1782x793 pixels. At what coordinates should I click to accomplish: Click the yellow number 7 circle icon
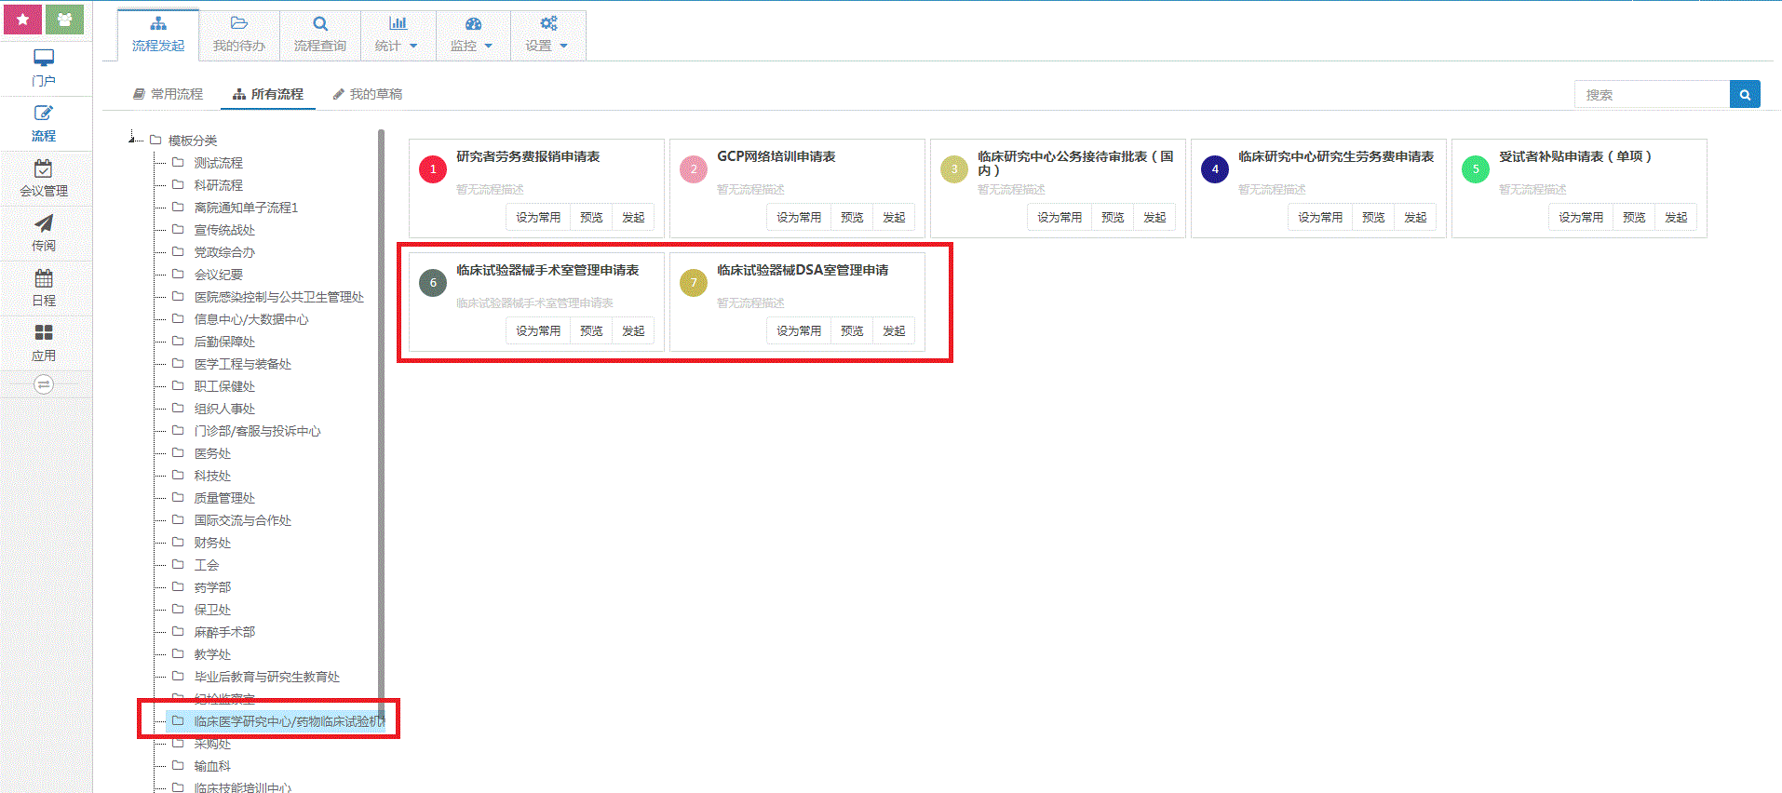click(x=694, y=283)
